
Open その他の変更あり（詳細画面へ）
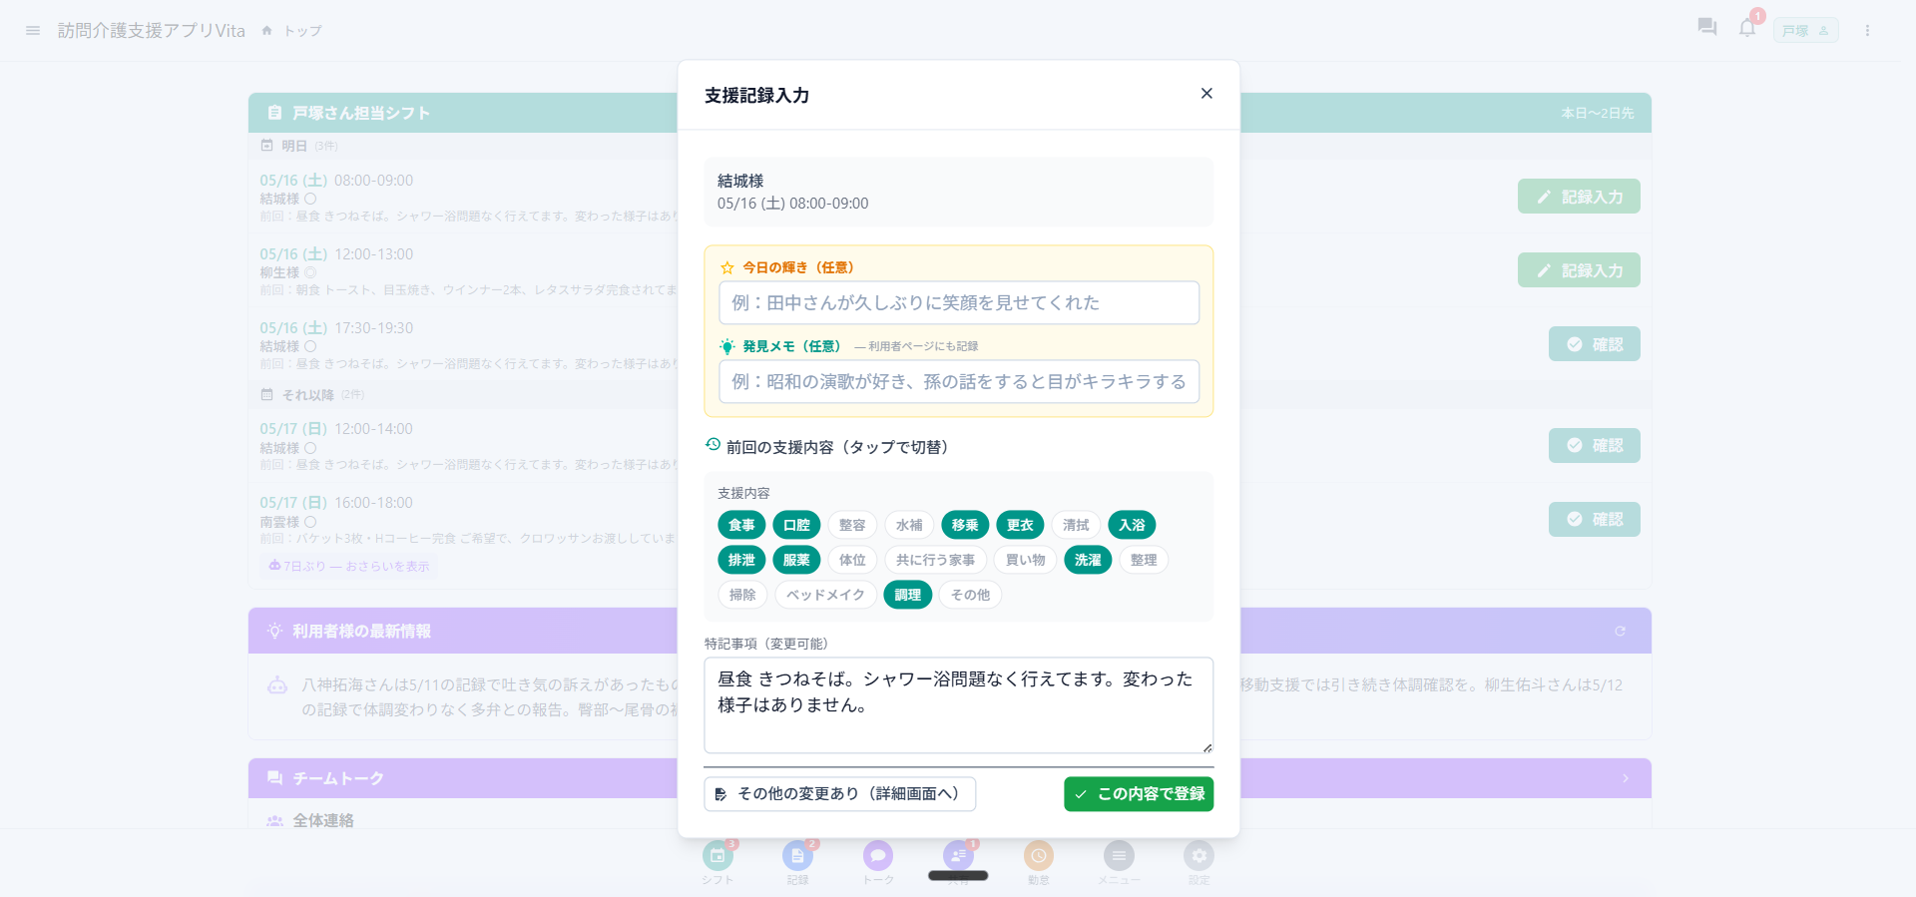[839, 794]
